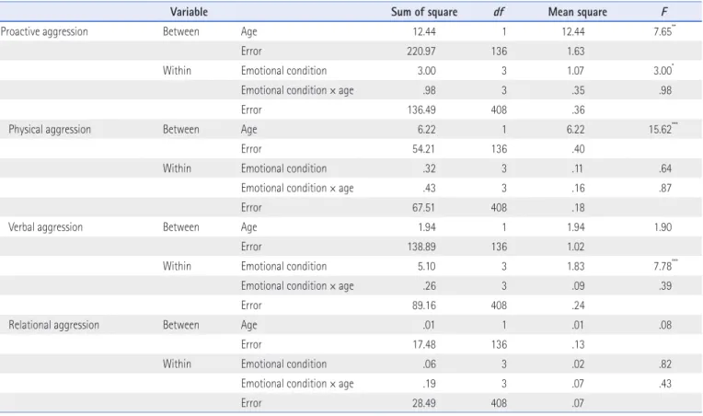Click the value 17.48
This screenshot has width=703, height=416.
(423, 345)
